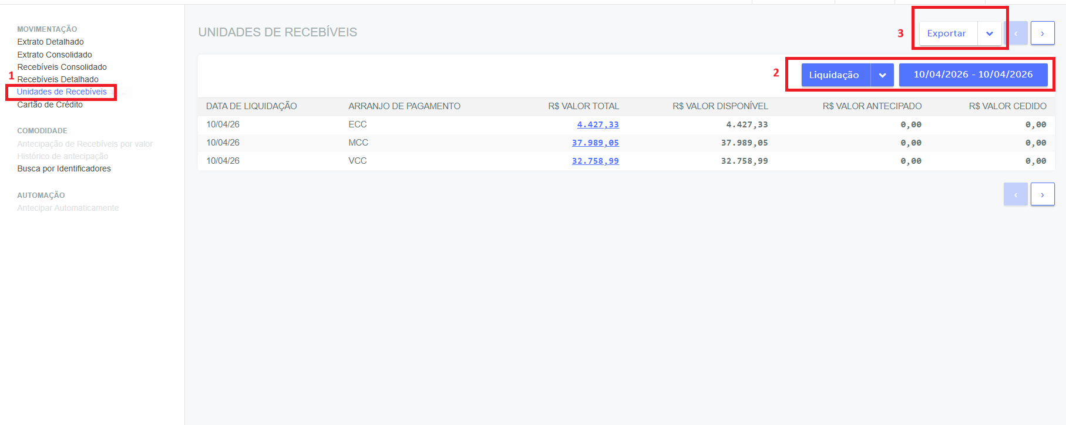The width and height of the screenshot is (1066, 425).
Task: Select the ECC payment arrangement cell
Action: coord(358,124)
